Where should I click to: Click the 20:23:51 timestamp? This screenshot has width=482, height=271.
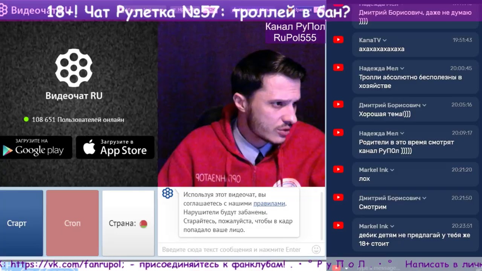click(462, 226)
